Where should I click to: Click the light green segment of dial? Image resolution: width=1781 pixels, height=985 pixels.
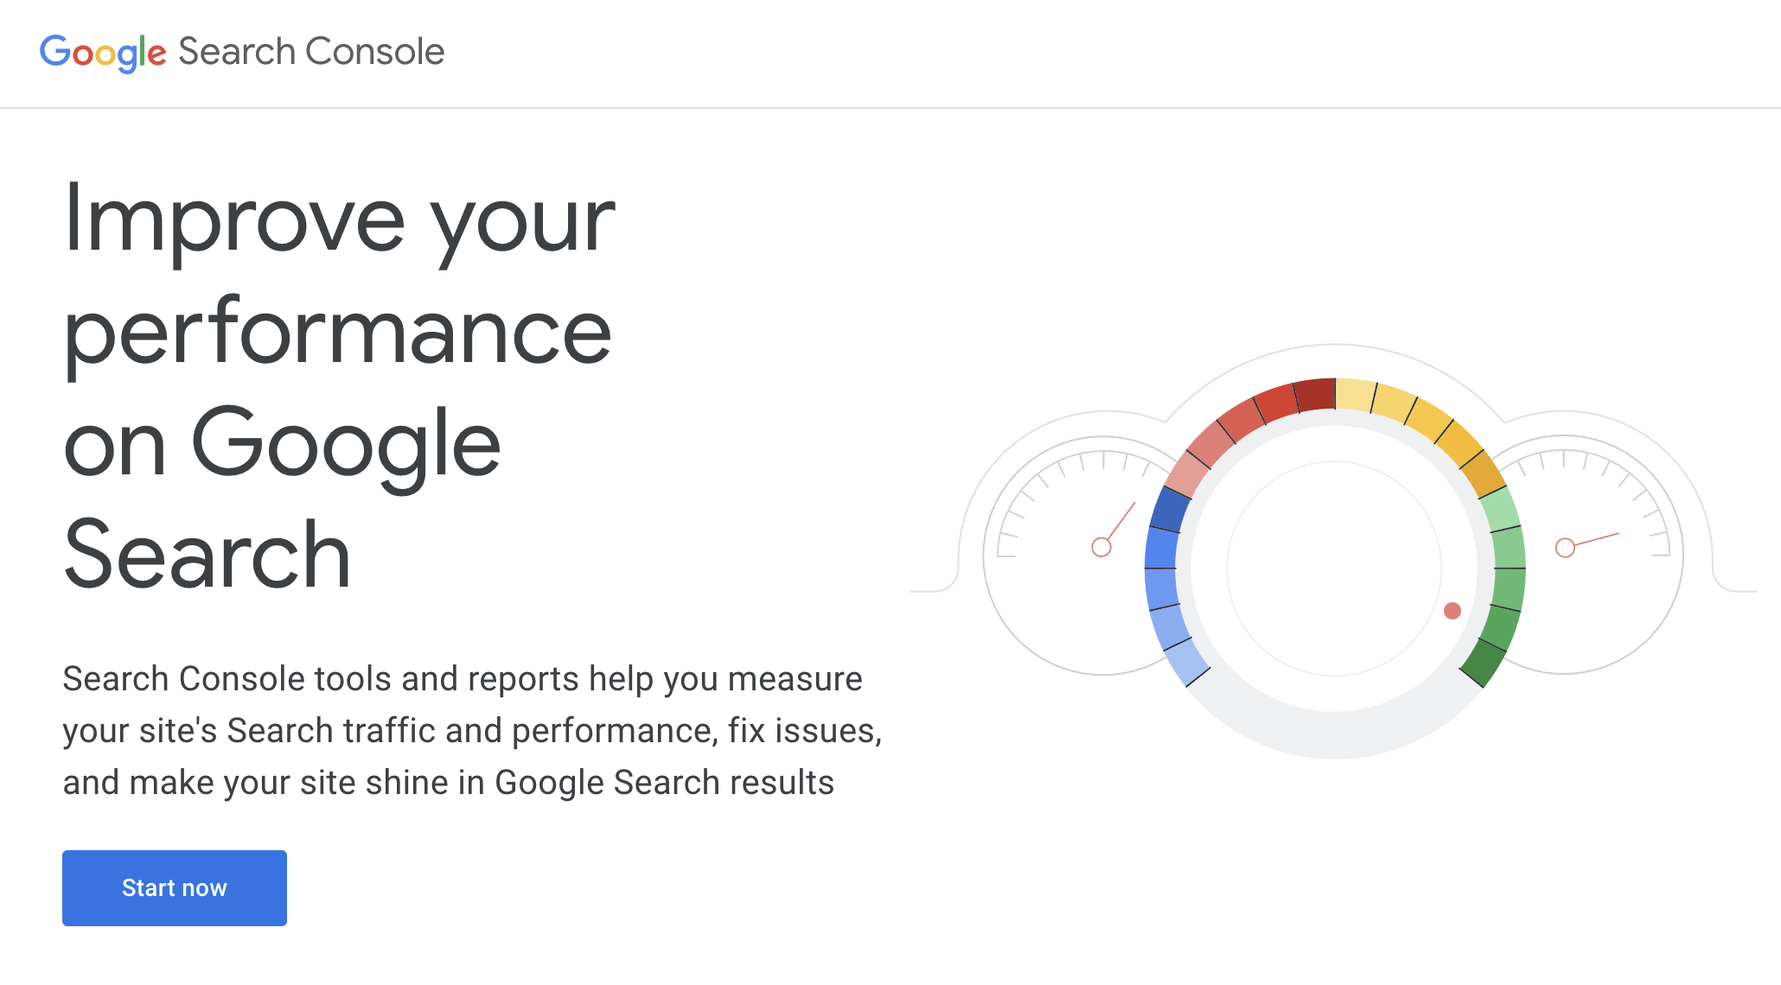pyautogui.click(x=1501, y=510)
